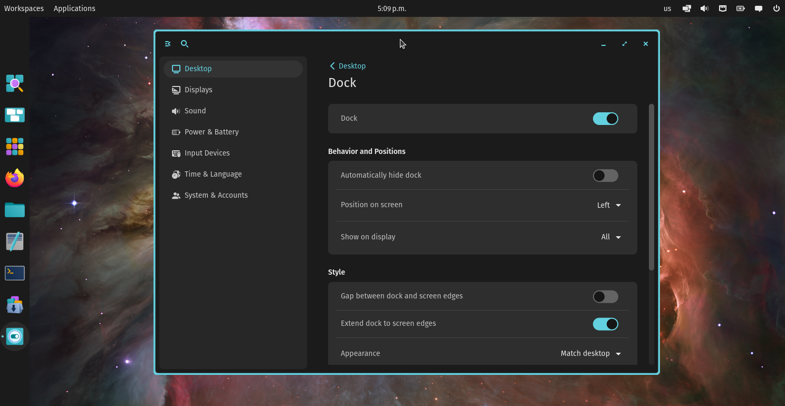Open the battery icon in the top panel
This screenshot has width=785, height=406.
(741, 8)
